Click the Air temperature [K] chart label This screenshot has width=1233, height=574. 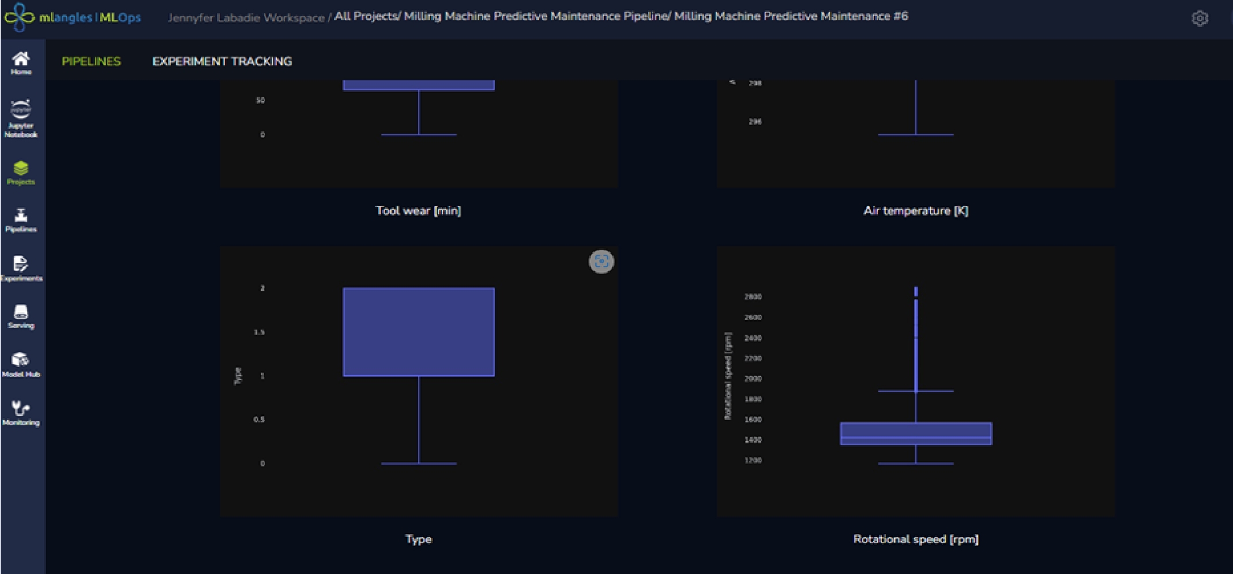tap(916, 211)
